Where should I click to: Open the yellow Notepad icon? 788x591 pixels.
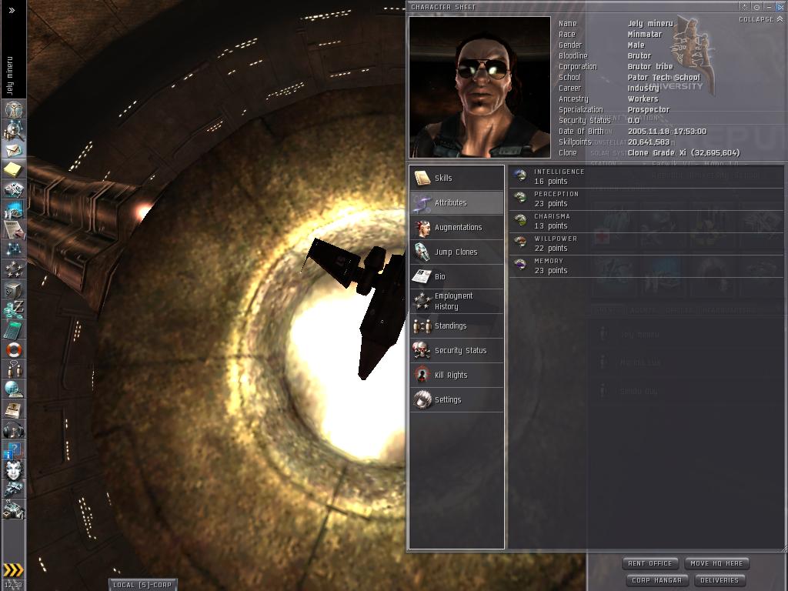click(x=14, y=169)
